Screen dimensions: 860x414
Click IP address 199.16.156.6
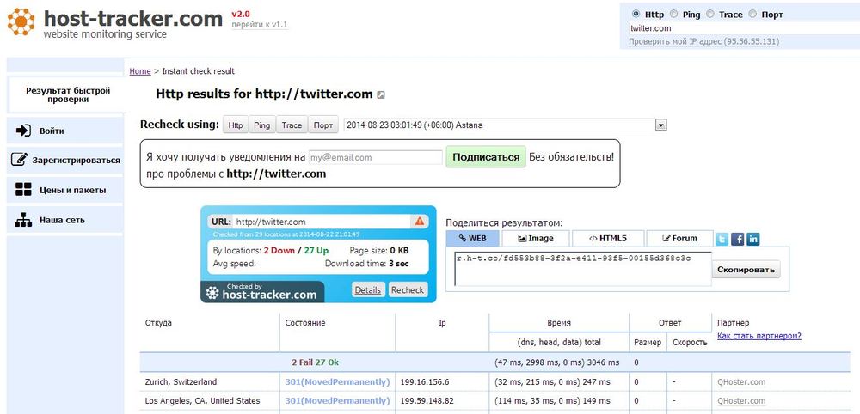[425, 381]
